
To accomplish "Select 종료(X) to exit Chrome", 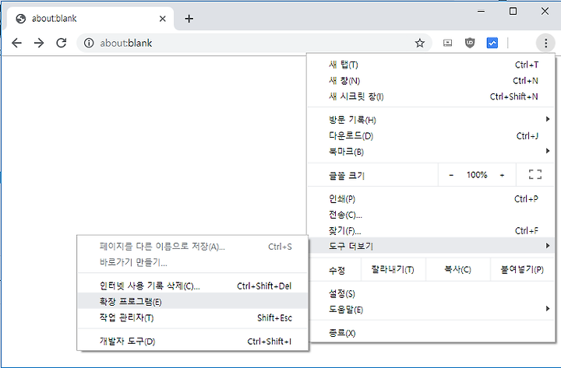I will click(431, 333).
